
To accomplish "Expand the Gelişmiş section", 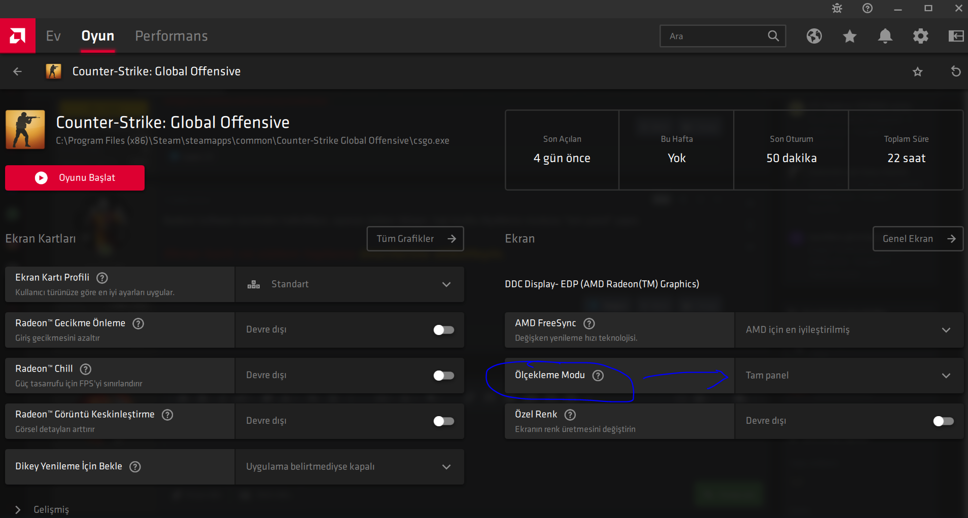I will [x=18, y=509].
